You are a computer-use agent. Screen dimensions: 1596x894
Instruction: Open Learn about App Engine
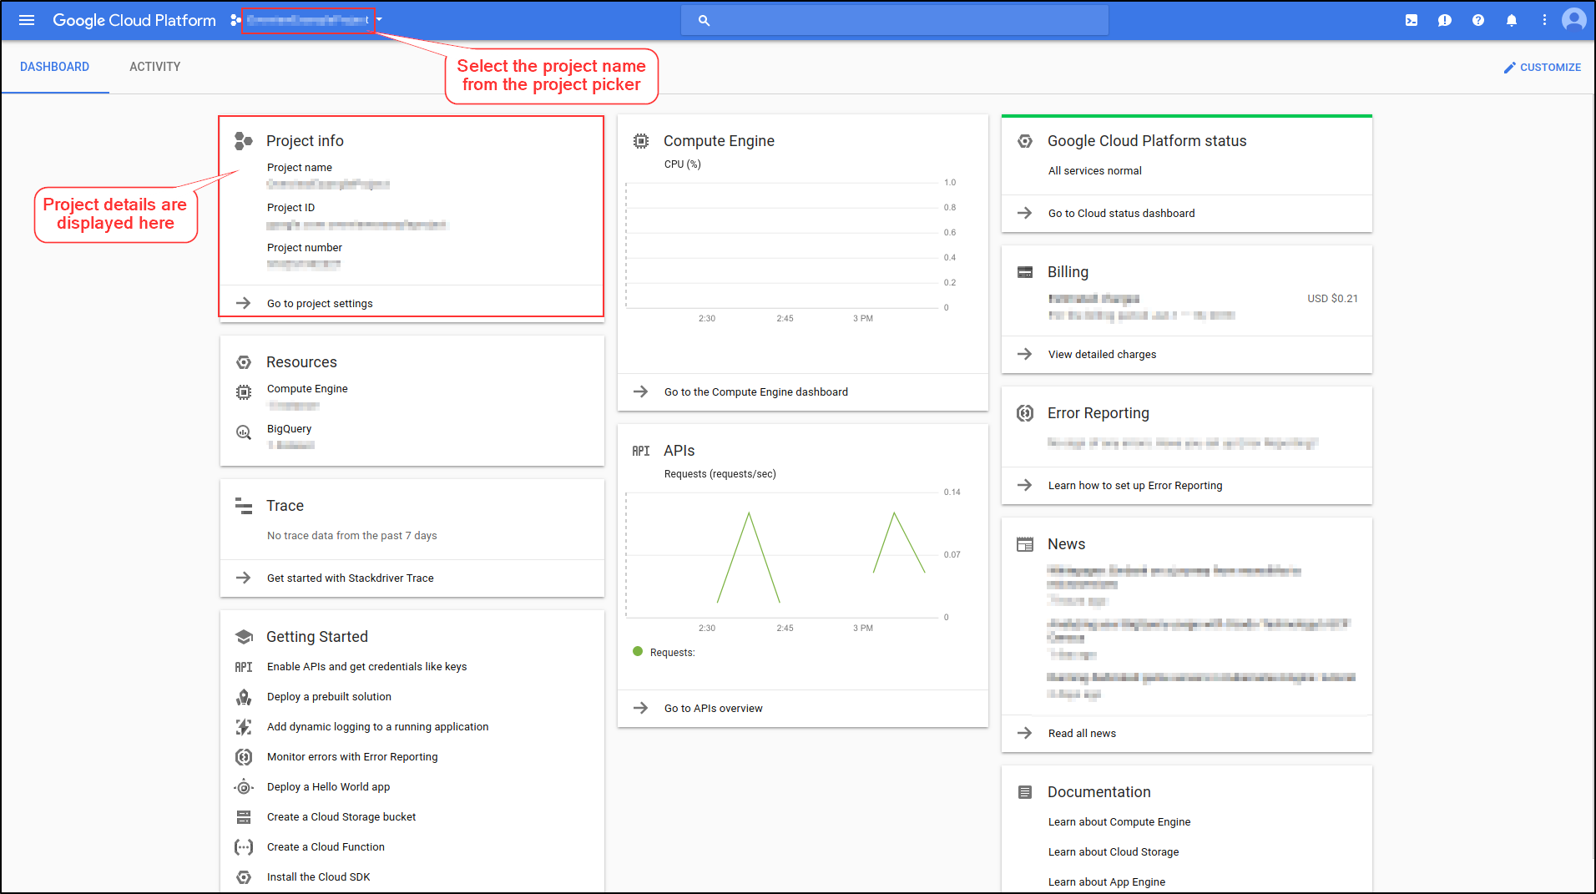click(x=1106, y=882)
